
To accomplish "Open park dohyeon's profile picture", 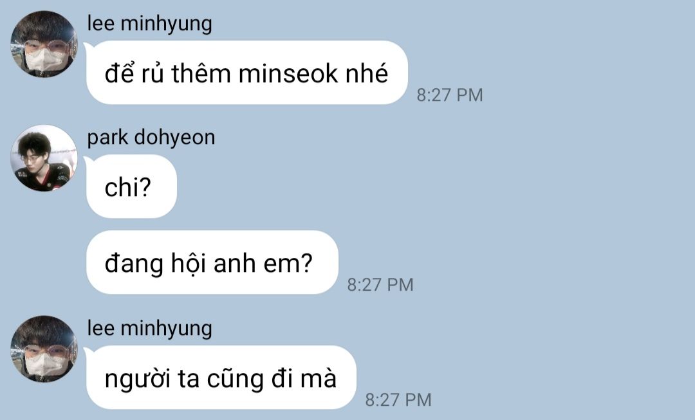I will pyautogui.click(x=44, y=158).
